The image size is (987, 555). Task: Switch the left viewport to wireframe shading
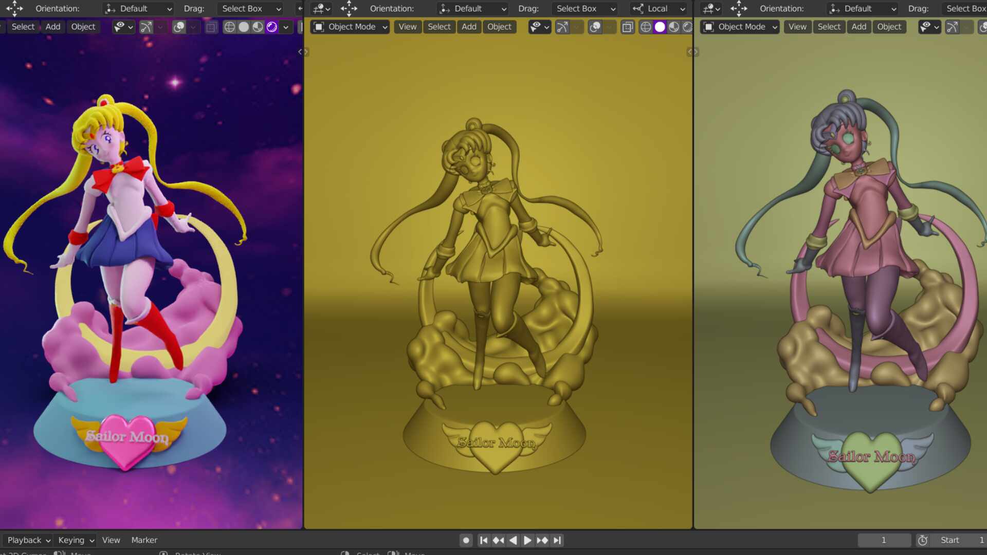[230, 27]
